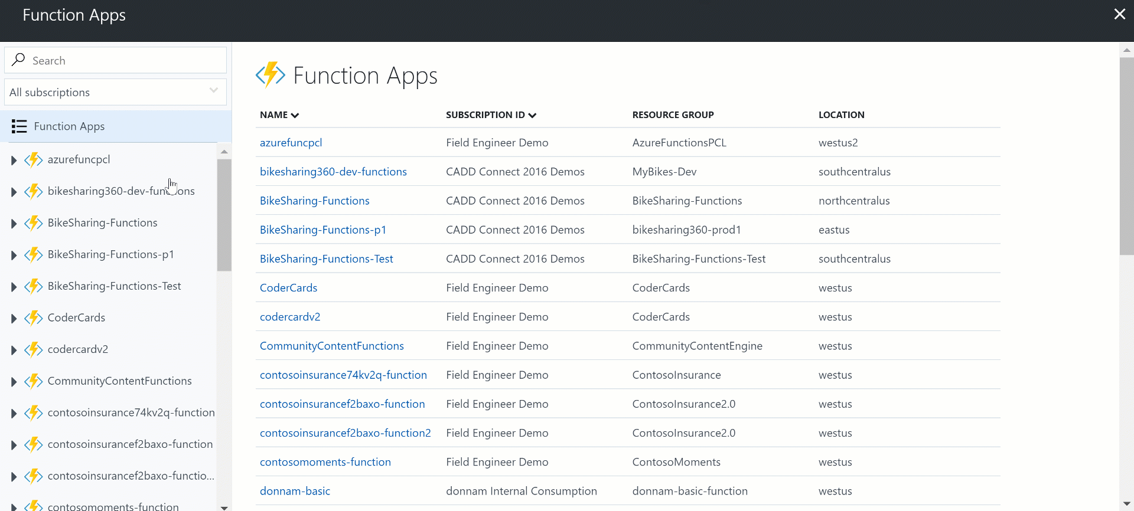This screenshot has width=1134, height=511.
Task: Select the Function Apps item in sidebar
Action: tap(69, 126)
